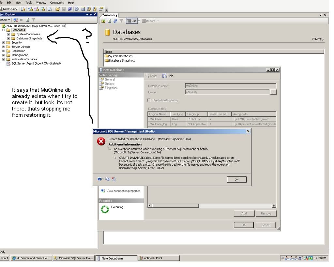Toggle Use full-text indexing checkbox
Viewport: 334px width, 267px height.
(149, 100)
